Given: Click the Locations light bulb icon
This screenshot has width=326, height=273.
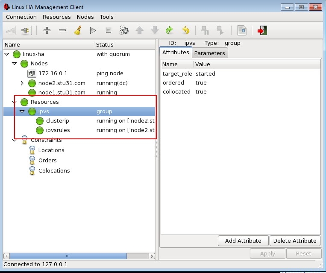Looking at the screenshot, I should click(32, 150).
